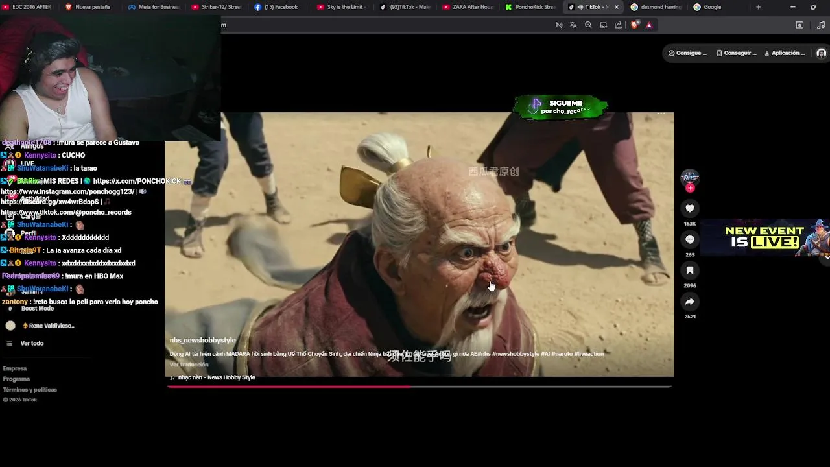
Task: Click the muted-autoplay icon in address bar
Action: 558,25
